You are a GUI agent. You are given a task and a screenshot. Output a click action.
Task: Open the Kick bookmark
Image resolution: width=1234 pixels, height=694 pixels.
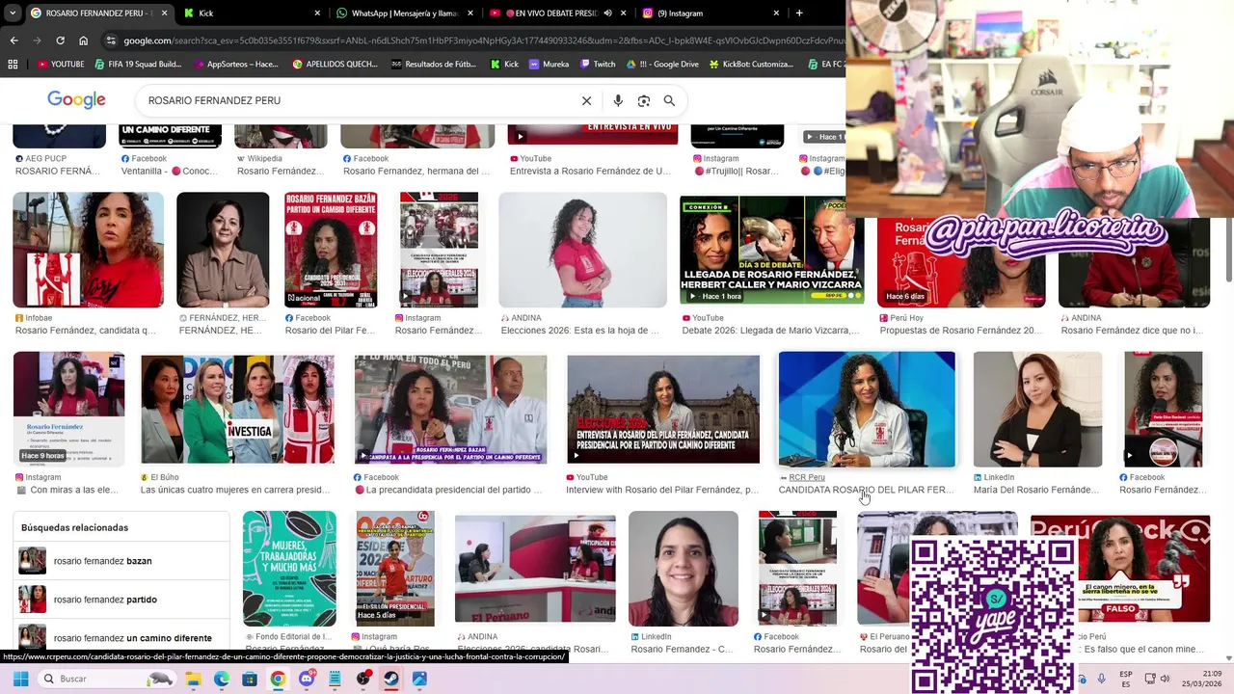[x=504, y=65]
